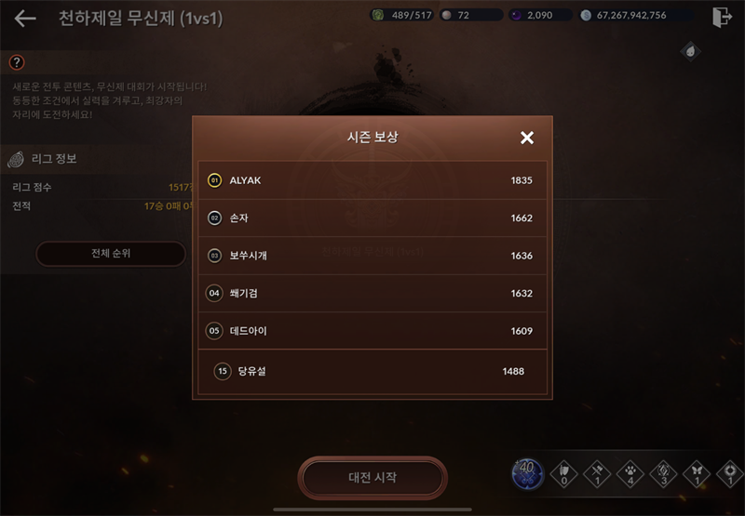Select the blue +40 orb icon
Viewport: 745px width, 516px height.
click(x=528, y=474)
